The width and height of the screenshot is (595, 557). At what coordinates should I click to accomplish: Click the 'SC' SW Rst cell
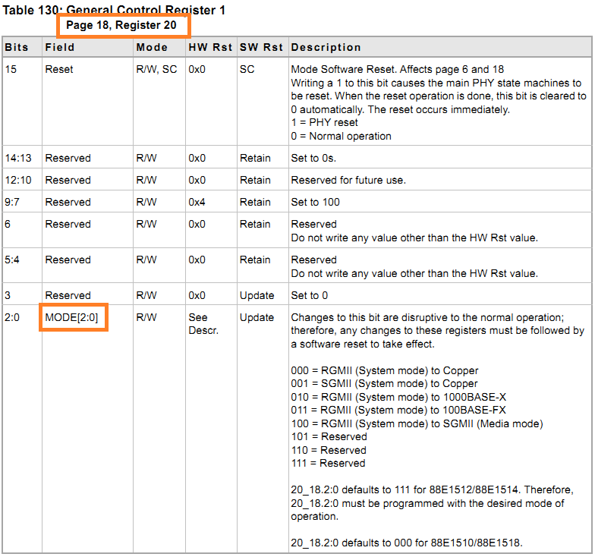click(x=247, y=69)
